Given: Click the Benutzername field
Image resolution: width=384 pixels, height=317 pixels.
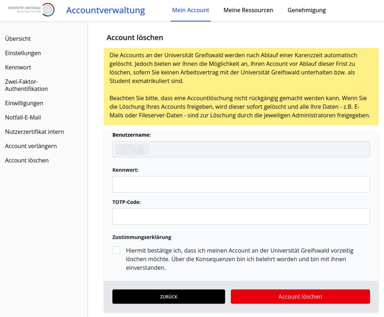Looking at the screenshot, I should [x=241, y=149].
